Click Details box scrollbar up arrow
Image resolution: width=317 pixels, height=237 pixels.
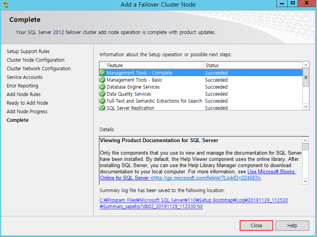pyautogui.click(x=305, y=140)
